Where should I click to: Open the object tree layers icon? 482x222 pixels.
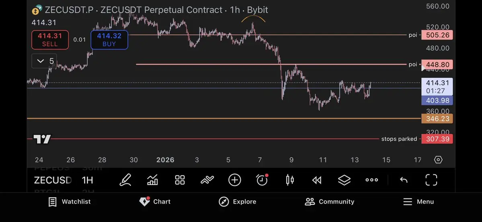[344, 180]
